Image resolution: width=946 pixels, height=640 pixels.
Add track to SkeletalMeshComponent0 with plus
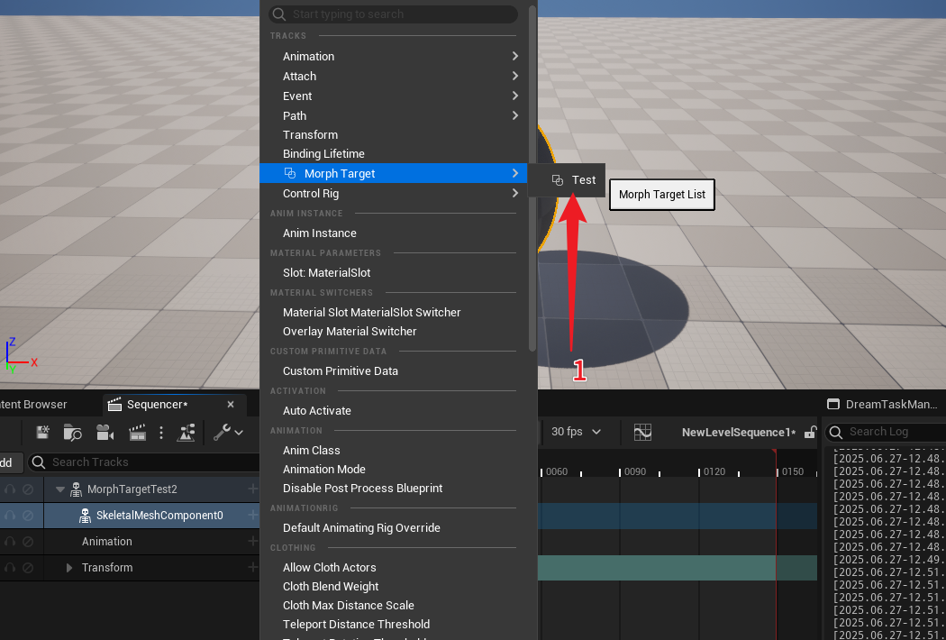pos(253,515)
